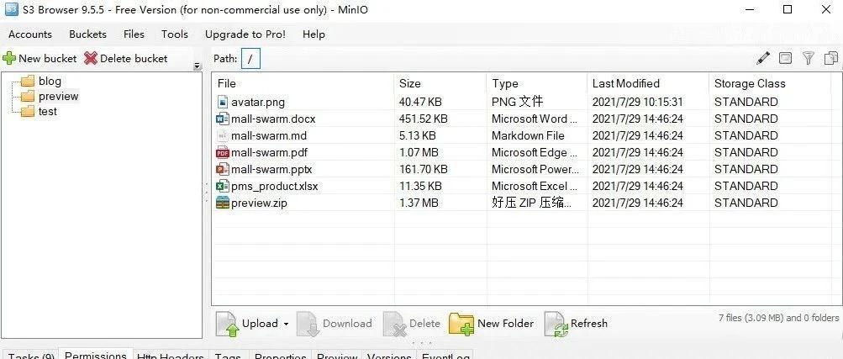Click the type cell 'Microsoft Power...'
Viewport: 843px width, 359px height.
click(x=535, y=170)
